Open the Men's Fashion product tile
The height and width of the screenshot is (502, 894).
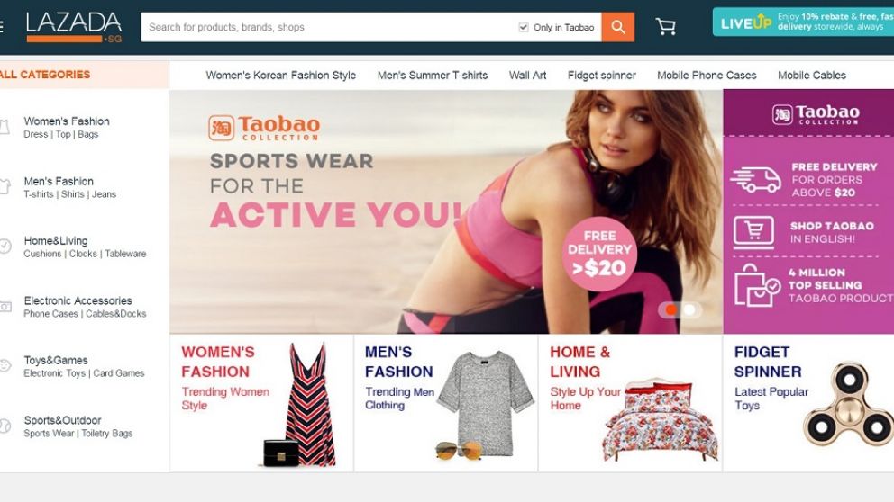pyautogui.click(x=446, y=403)
